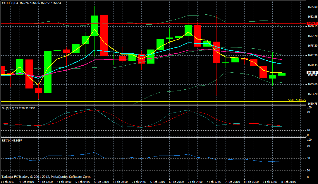The height and width of the screenshot is (184, 318).
Task: Click the 4 Feb 04:00 time label
Action: coord(27,182)
